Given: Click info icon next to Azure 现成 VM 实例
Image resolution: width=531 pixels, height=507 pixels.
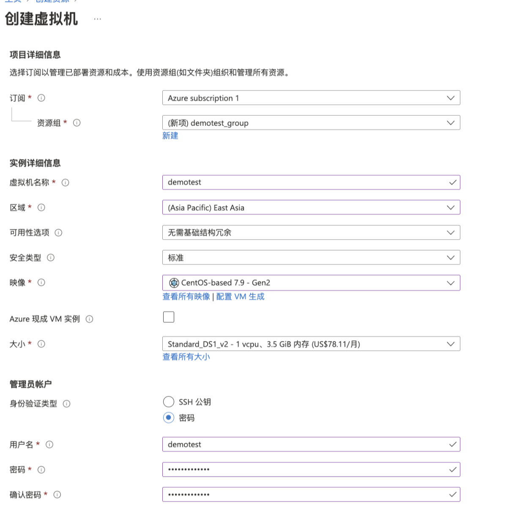Looking at the screenshot, I should [x=90, y=319].
